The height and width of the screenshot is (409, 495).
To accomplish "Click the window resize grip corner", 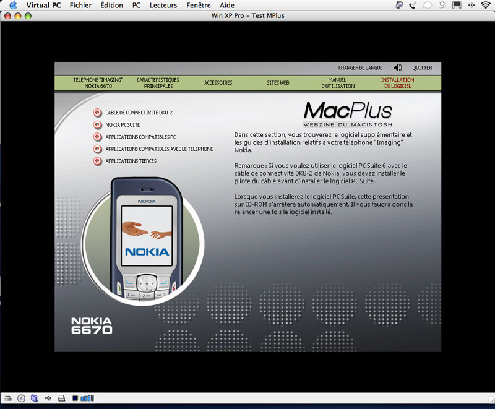I will point(491,400).
